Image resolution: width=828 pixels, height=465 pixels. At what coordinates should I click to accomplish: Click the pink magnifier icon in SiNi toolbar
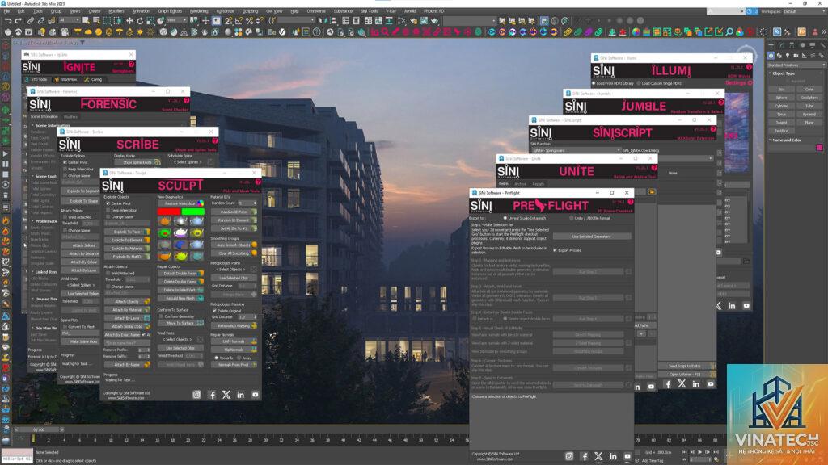coord(385,32)
